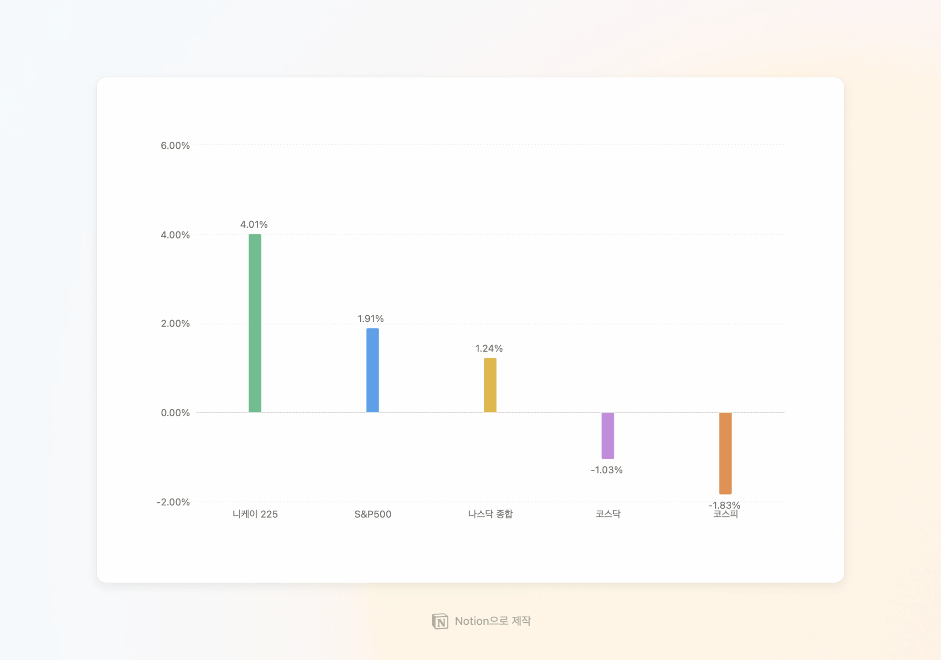Image resolution: width=941 pixels, height=660 pixels.
Task: Click the 1.24% data label
Action: [489, 349]
